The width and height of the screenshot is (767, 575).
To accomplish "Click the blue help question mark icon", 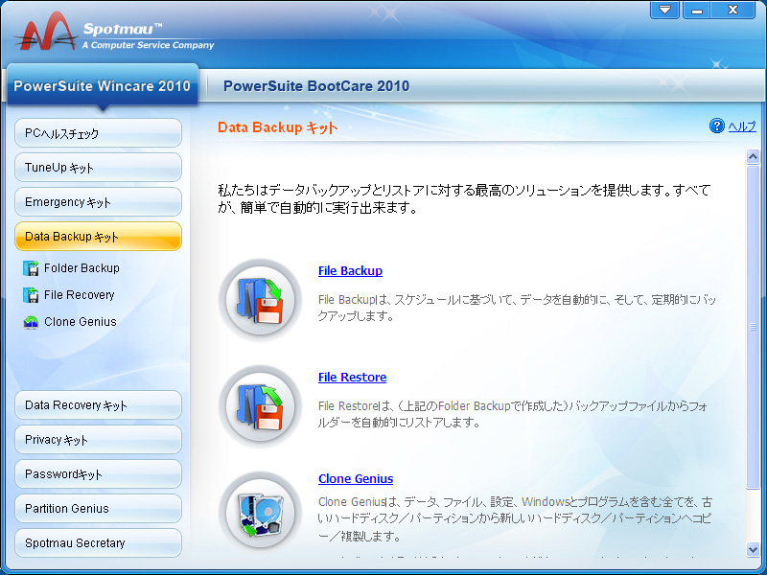I will (x=716, y=126).
